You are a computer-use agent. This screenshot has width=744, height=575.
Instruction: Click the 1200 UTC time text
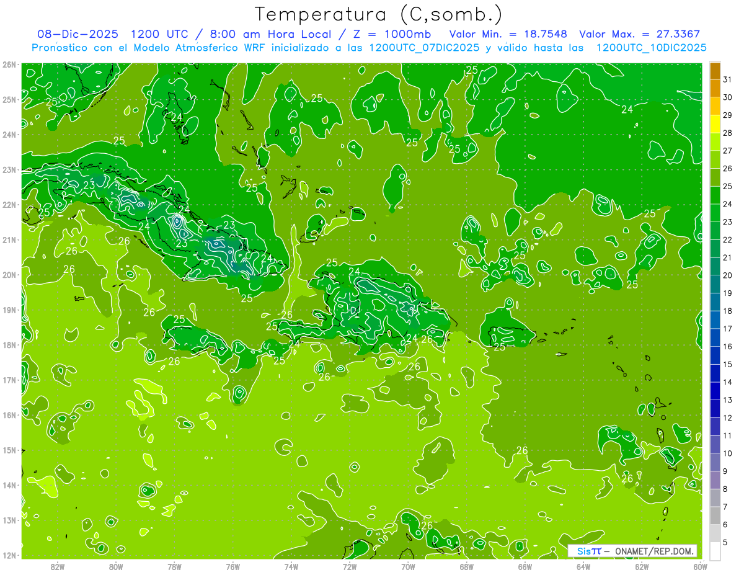(161, 34)
